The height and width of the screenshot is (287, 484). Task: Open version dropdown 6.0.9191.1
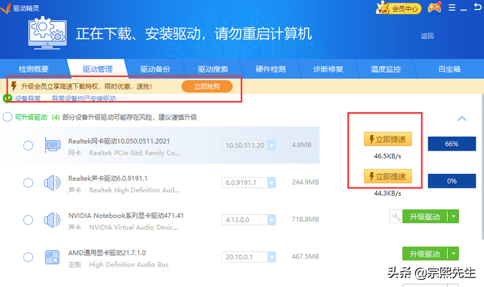pos(272,183)
